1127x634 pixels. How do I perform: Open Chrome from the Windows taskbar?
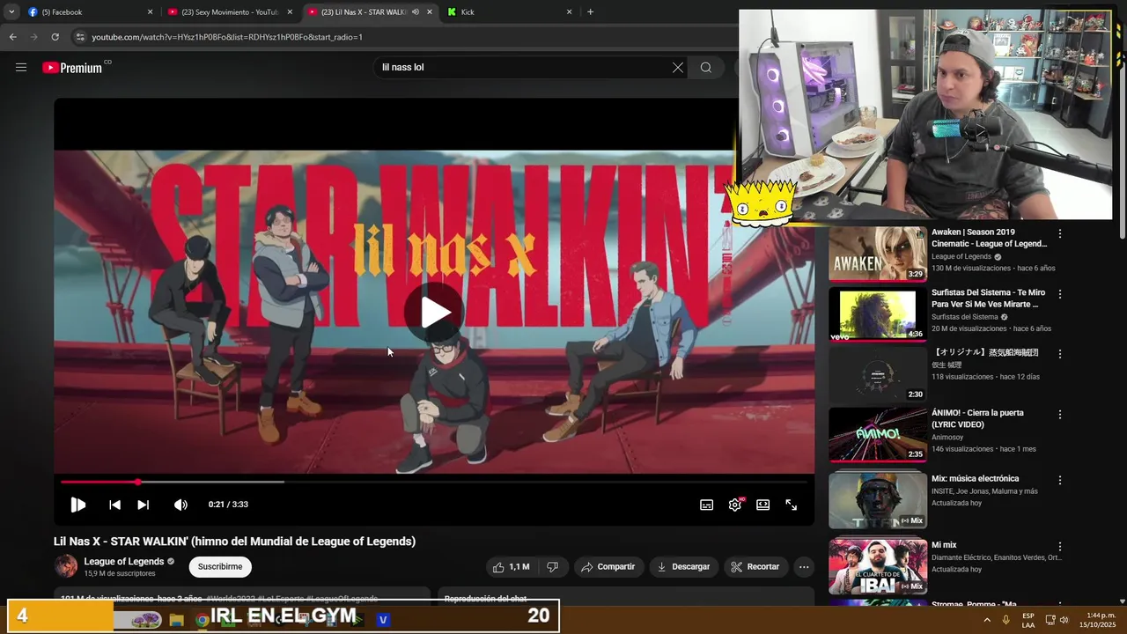202,619
